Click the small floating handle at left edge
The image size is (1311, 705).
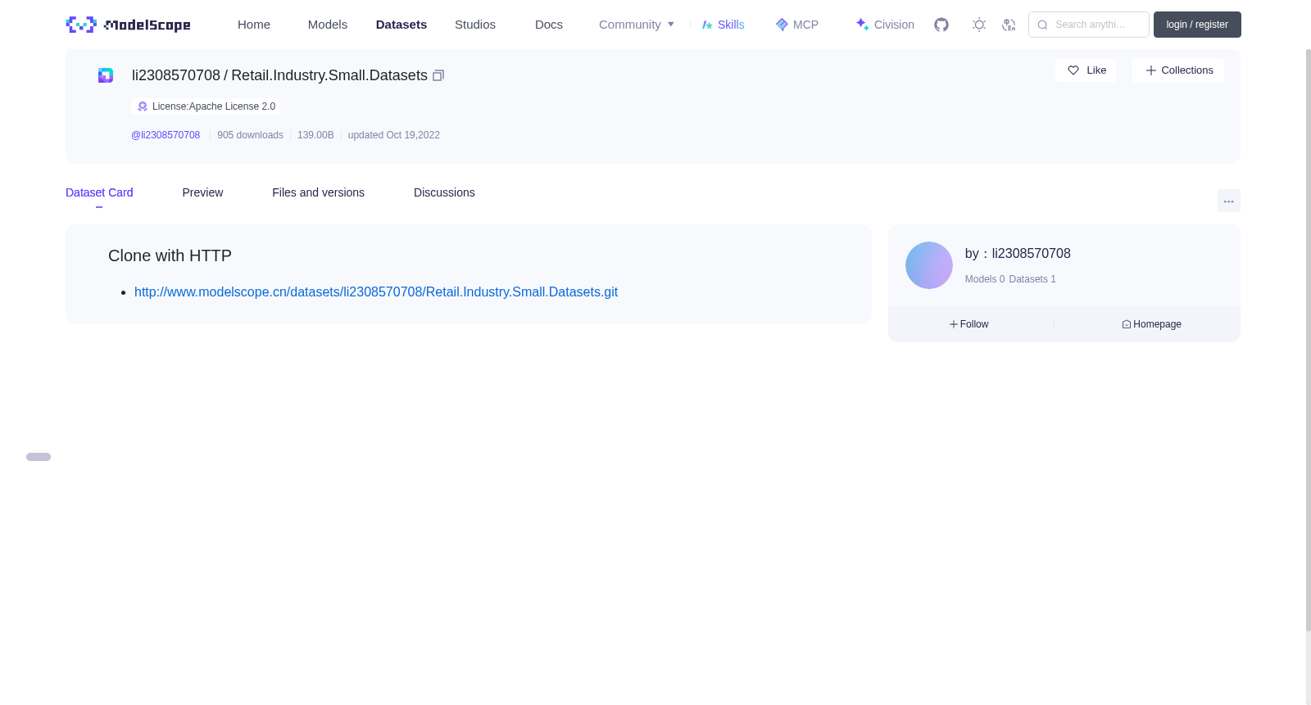[x=39, y=457]
